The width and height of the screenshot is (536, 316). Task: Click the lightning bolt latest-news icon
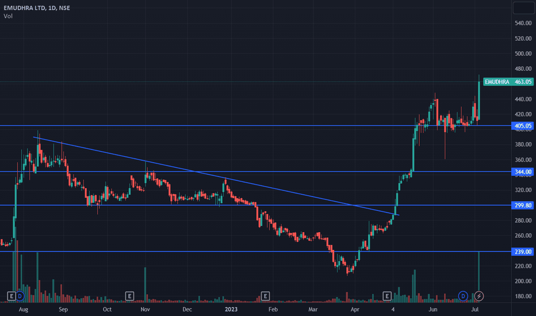pyautogui.click(x=479, y=296)
